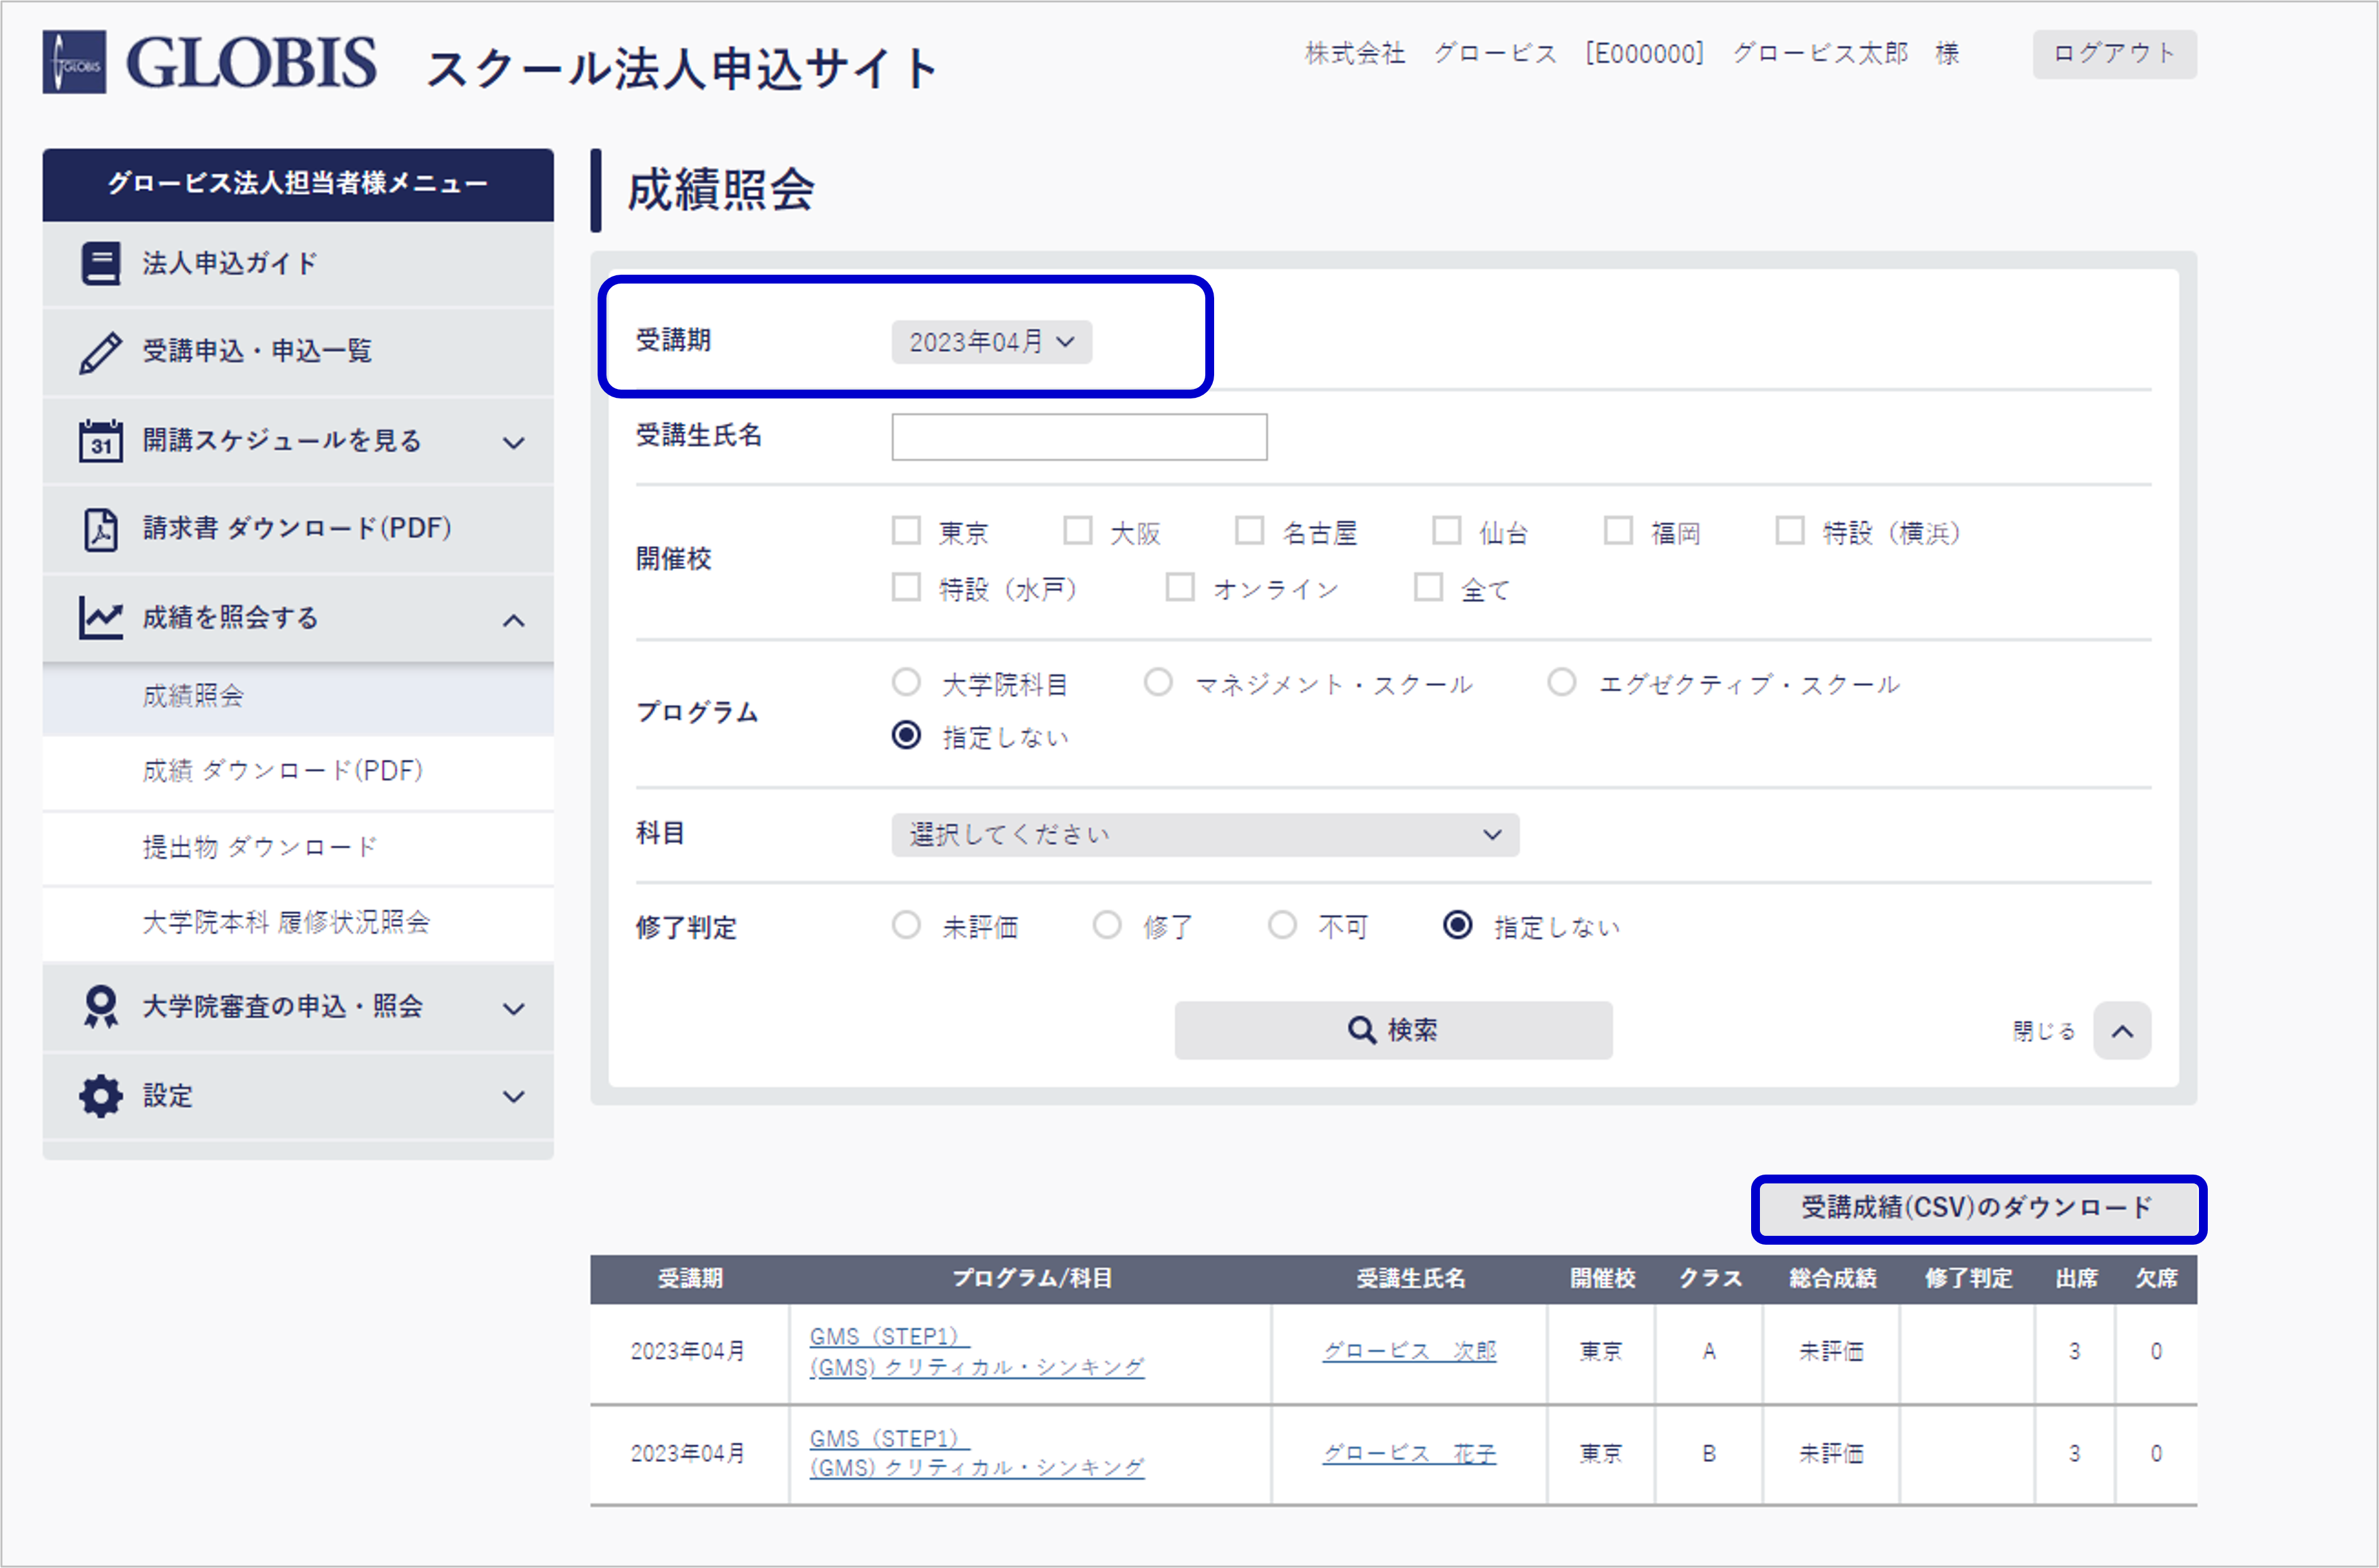Select the 不可 completion radio
This screenshot has height=1568, width=2379.
click(1282, 926)
